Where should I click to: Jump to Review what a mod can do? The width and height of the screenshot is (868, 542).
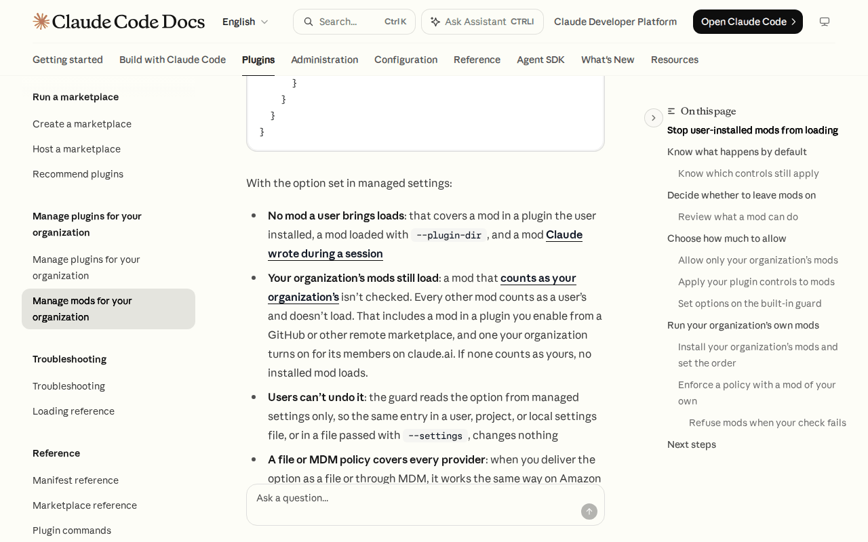pos(738,217)
